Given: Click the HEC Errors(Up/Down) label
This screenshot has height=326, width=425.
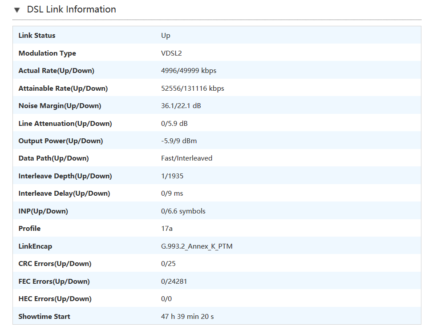Looking at the screenshot, I should 55,299.
